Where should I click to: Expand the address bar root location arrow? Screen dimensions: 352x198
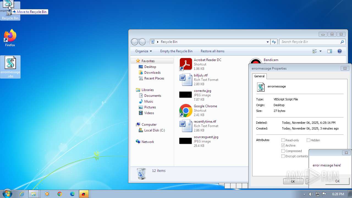[158, 42]
